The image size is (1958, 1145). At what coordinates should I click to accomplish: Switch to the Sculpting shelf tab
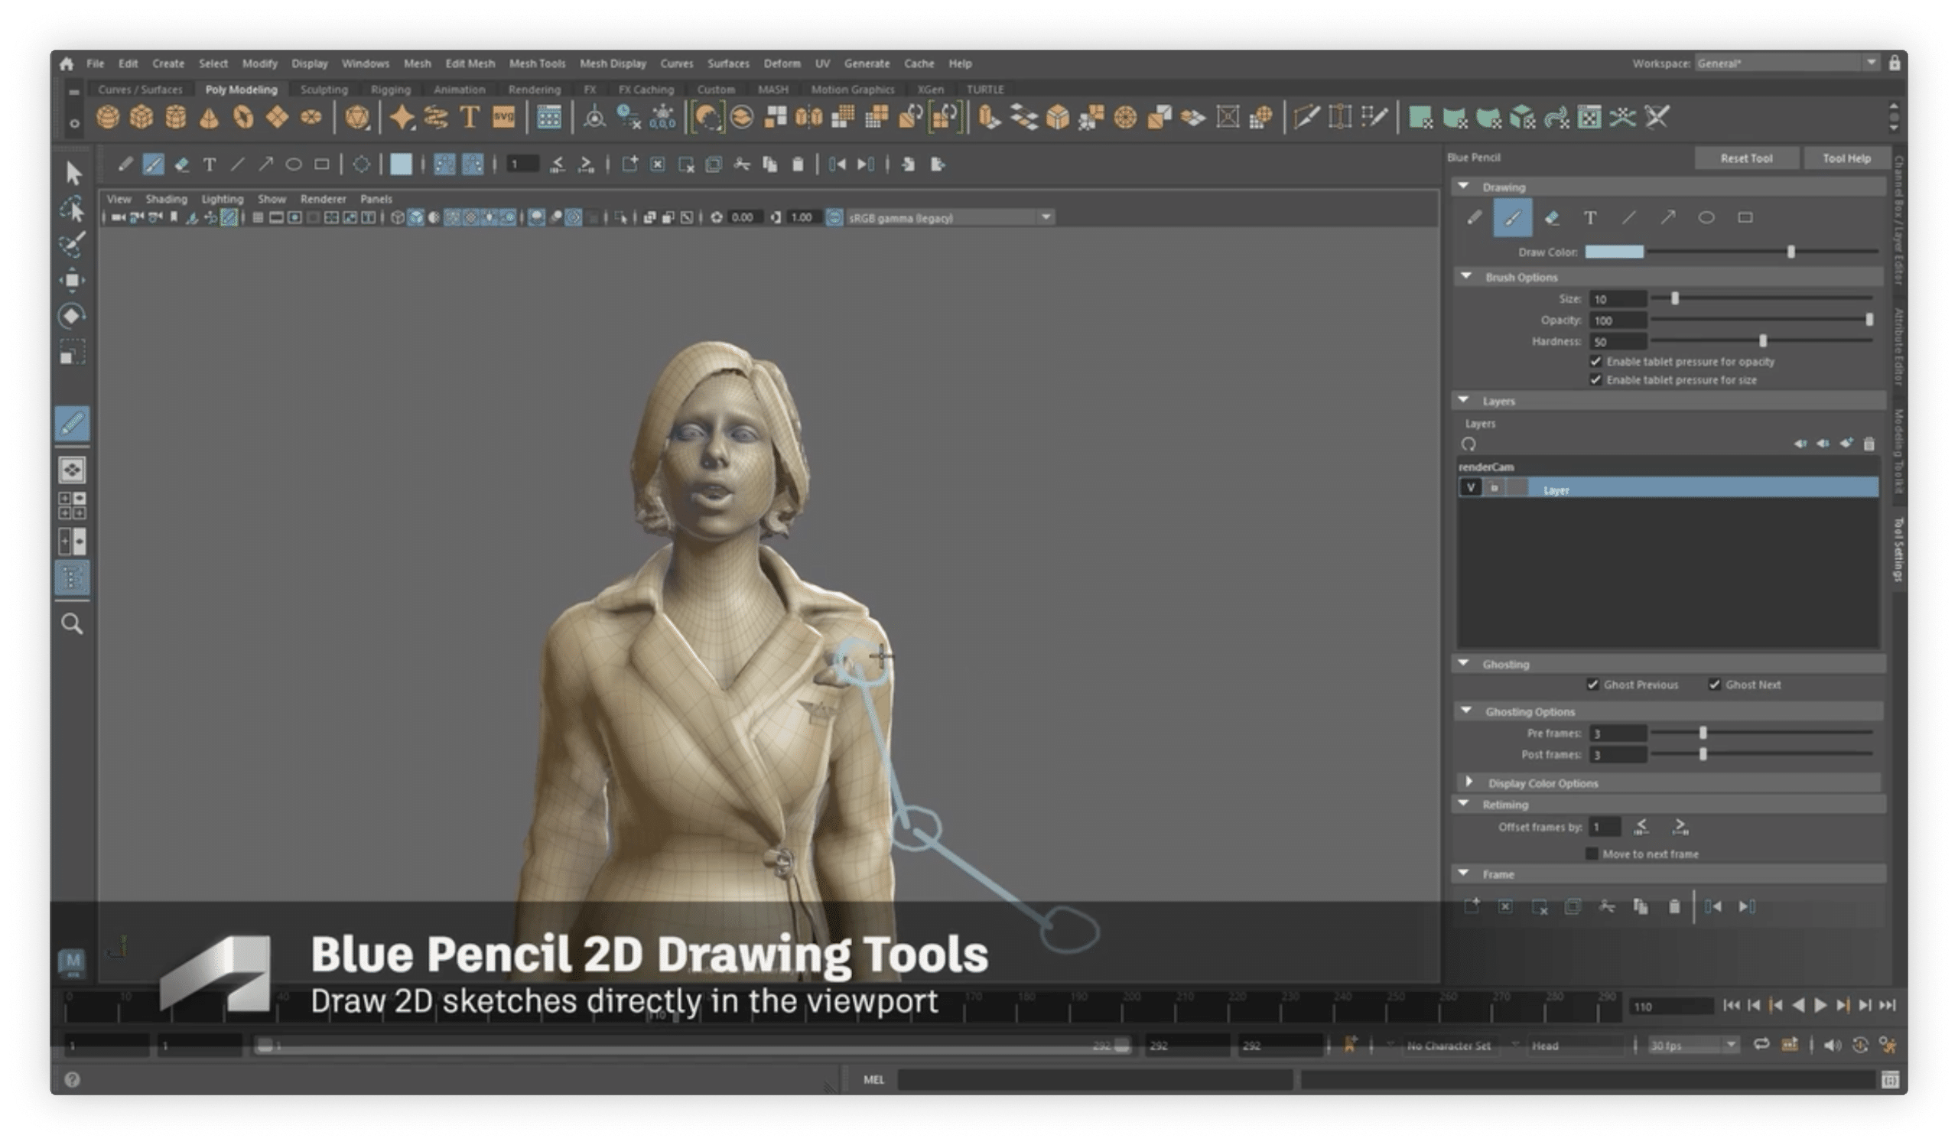pos(324,89)
